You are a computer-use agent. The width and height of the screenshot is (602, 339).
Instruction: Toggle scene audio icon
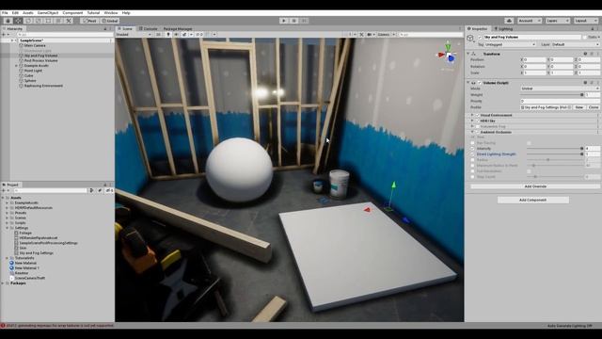[x=176, y=35]
